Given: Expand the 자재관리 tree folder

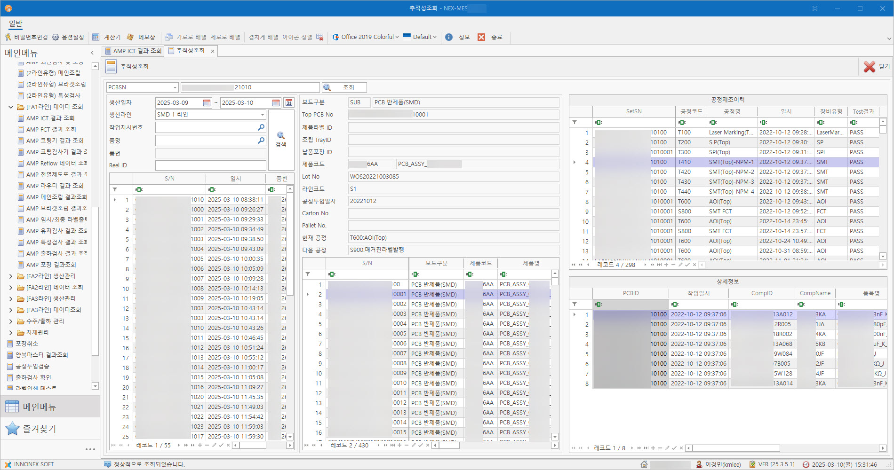Looking at the screenshot, I should [x=11, y=332].
